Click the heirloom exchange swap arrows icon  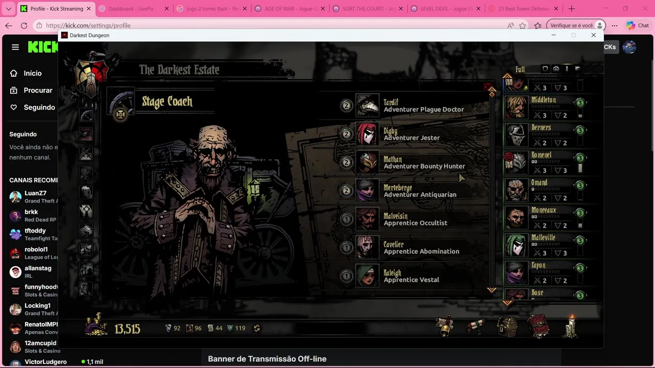coord(257,328)
